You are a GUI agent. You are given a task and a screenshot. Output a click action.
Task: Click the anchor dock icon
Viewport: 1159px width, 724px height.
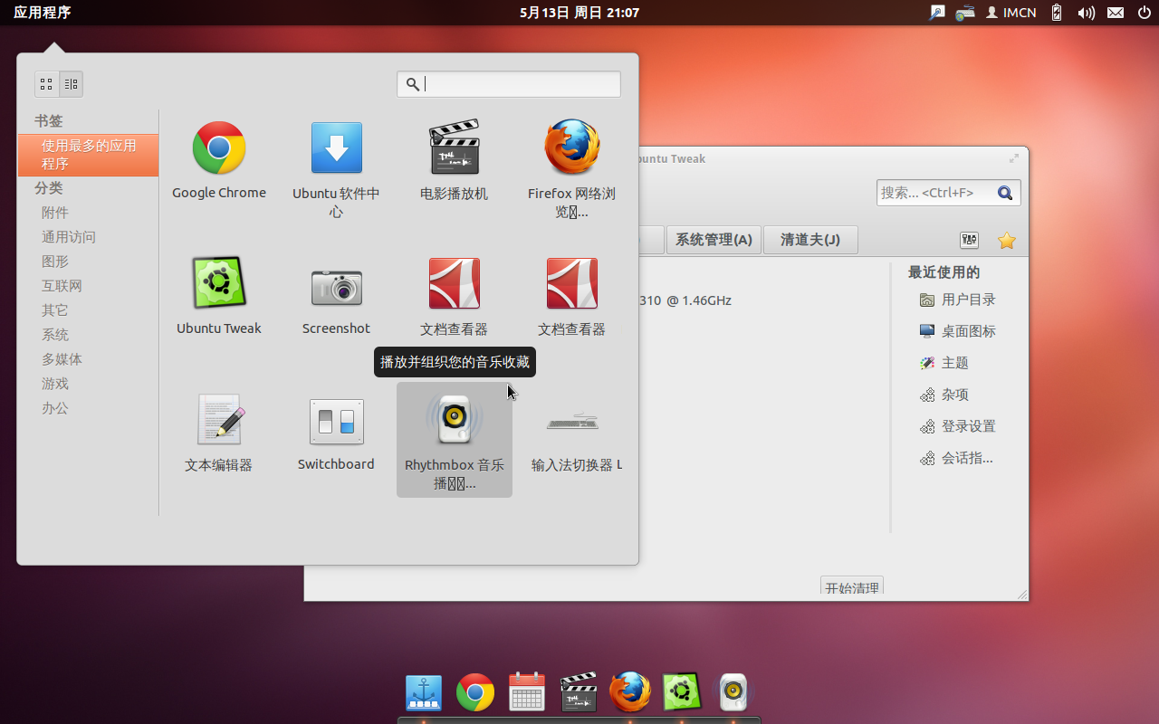[424, 692]
